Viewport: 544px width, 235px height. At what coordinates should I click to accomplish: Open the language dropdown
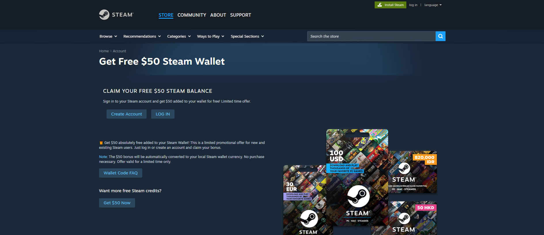[433, 5]
